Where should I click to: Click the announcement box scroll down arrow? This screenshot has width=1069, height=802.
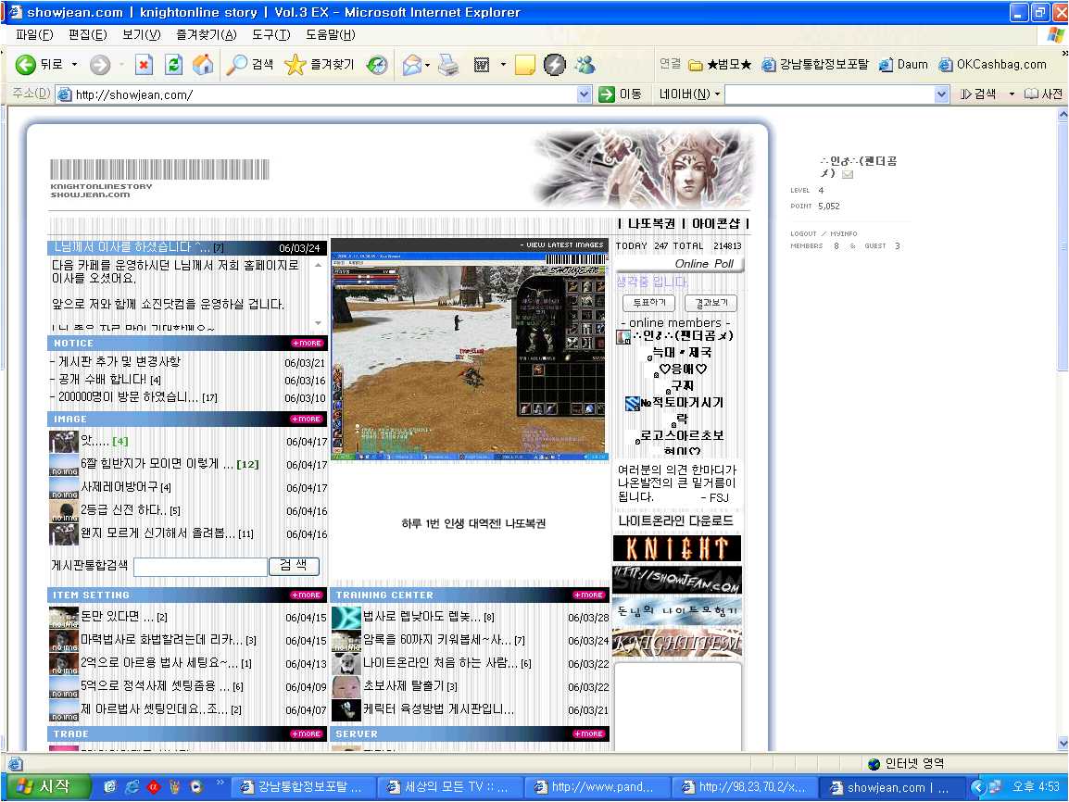[319, 323]
